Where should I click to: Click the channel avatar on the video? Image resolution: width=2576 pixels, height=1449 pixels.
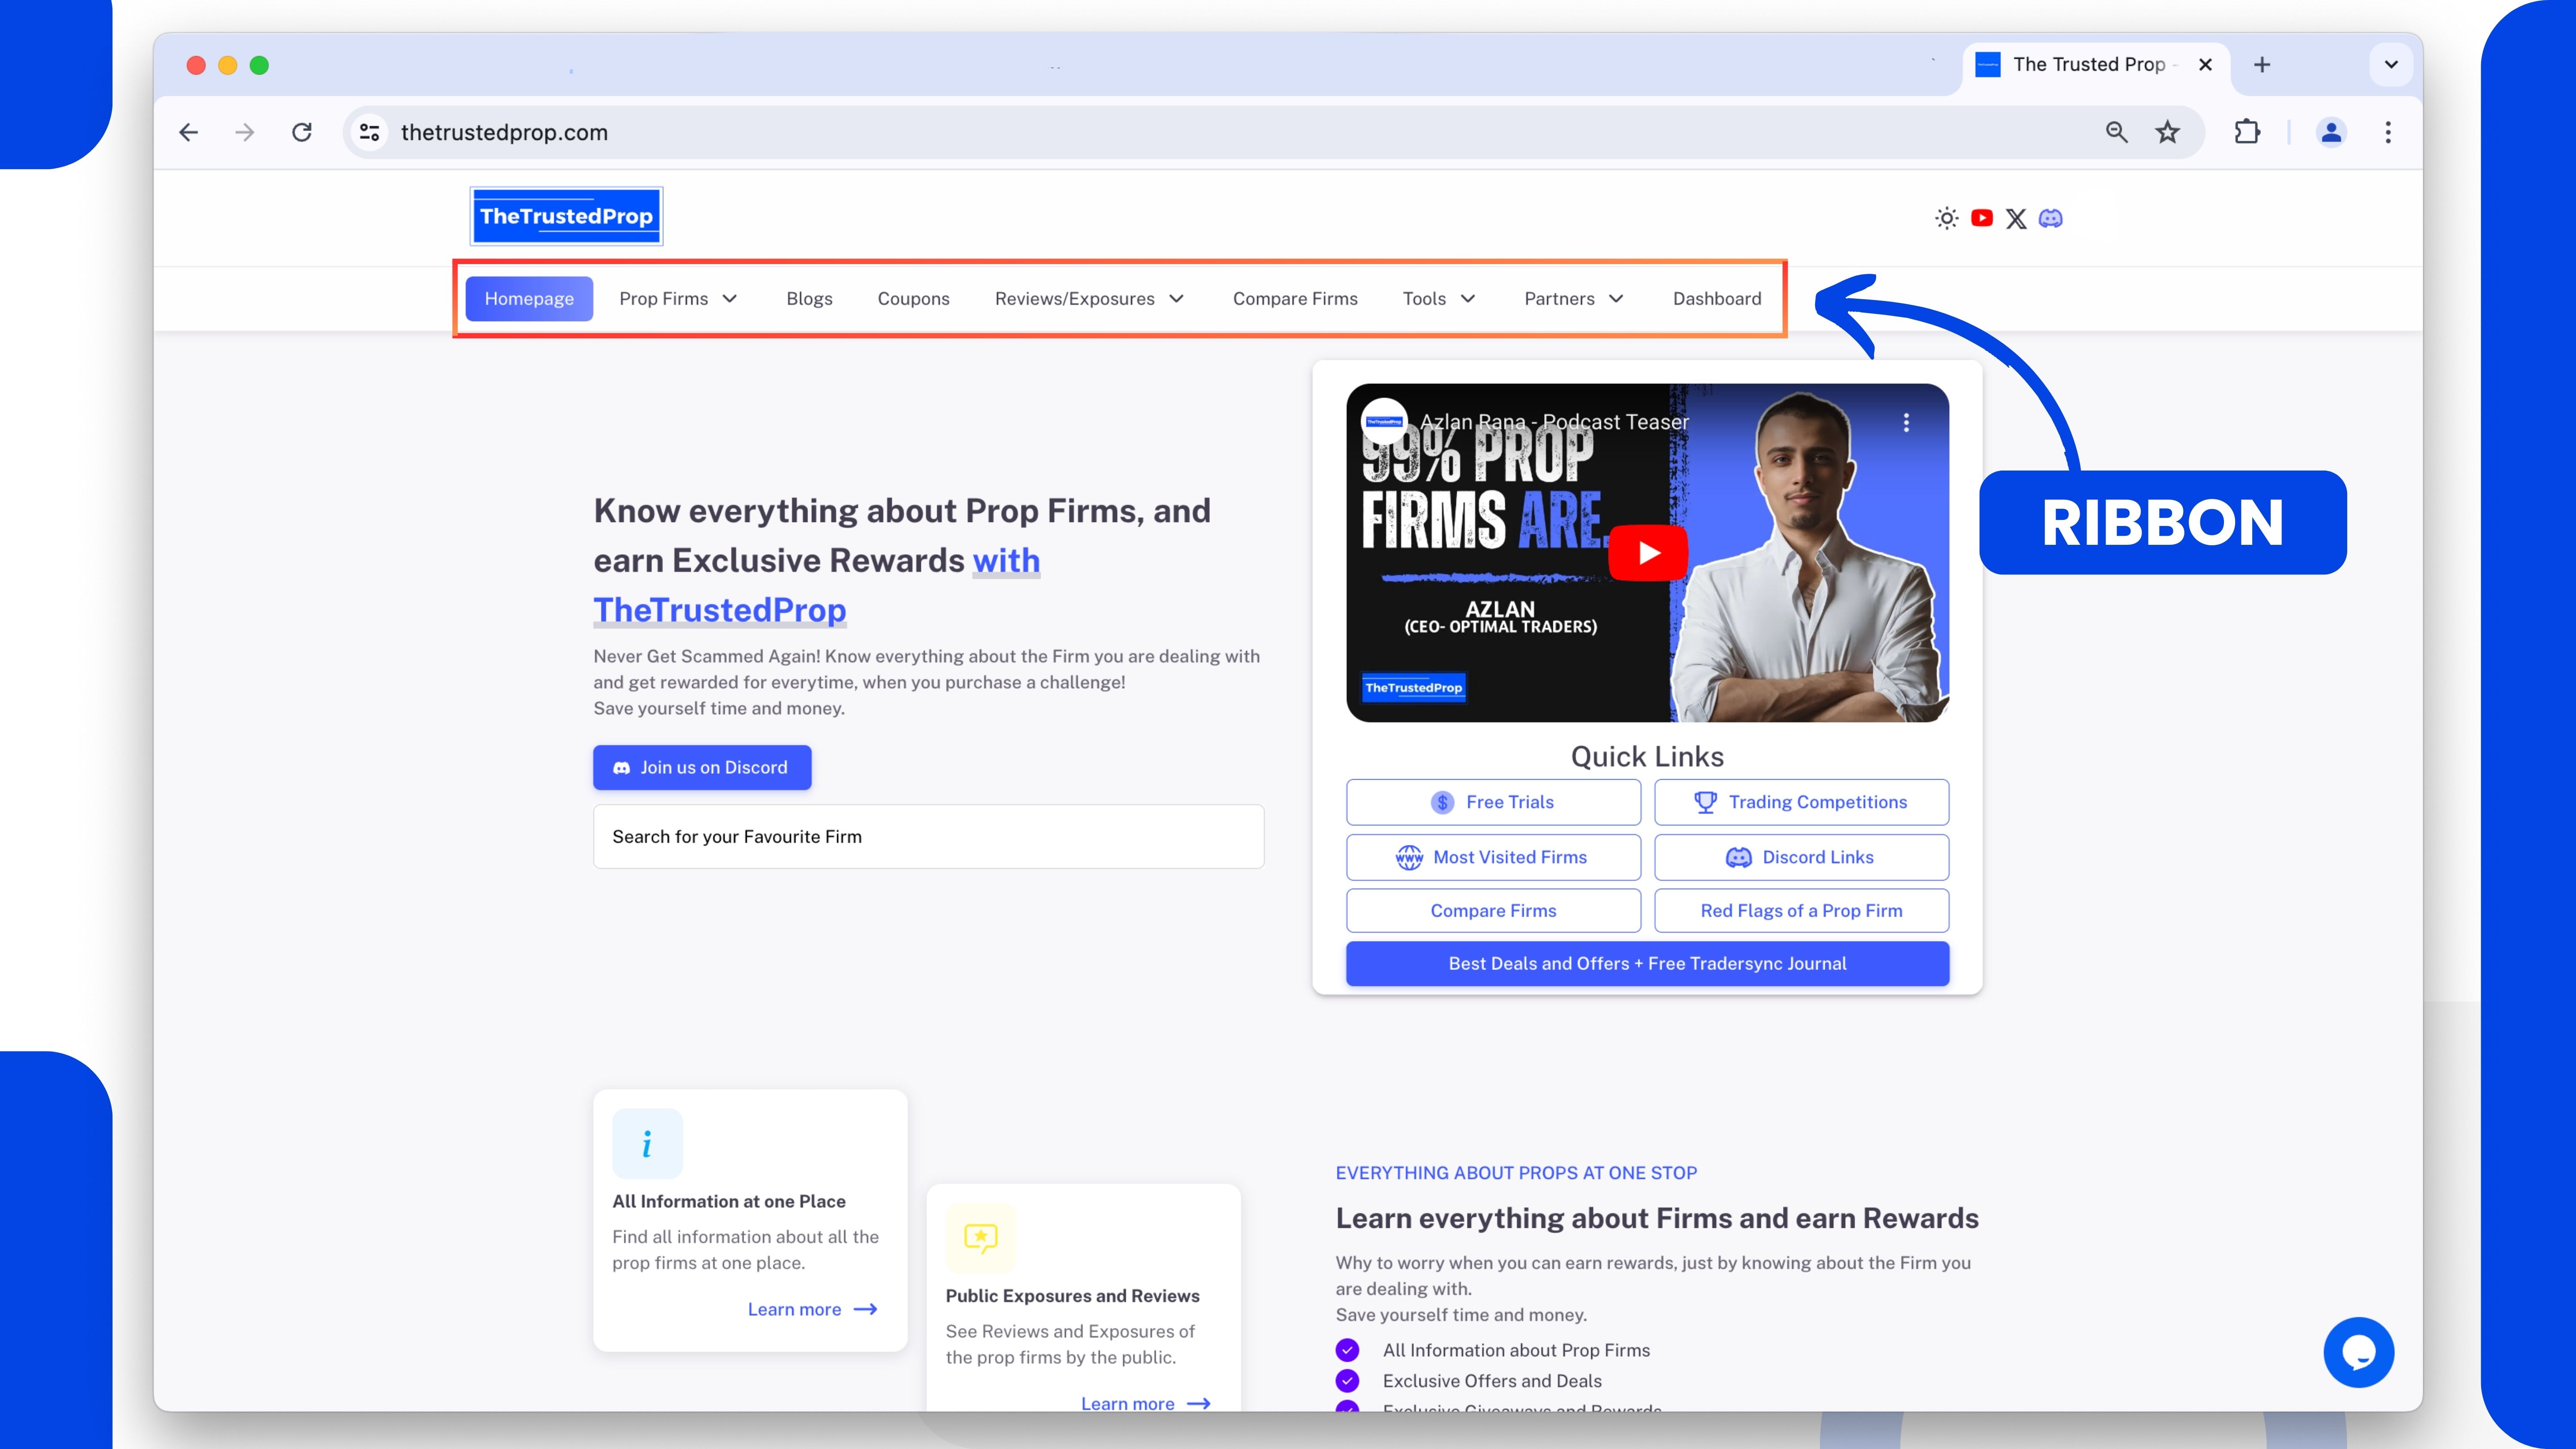tap(1385, 422)
